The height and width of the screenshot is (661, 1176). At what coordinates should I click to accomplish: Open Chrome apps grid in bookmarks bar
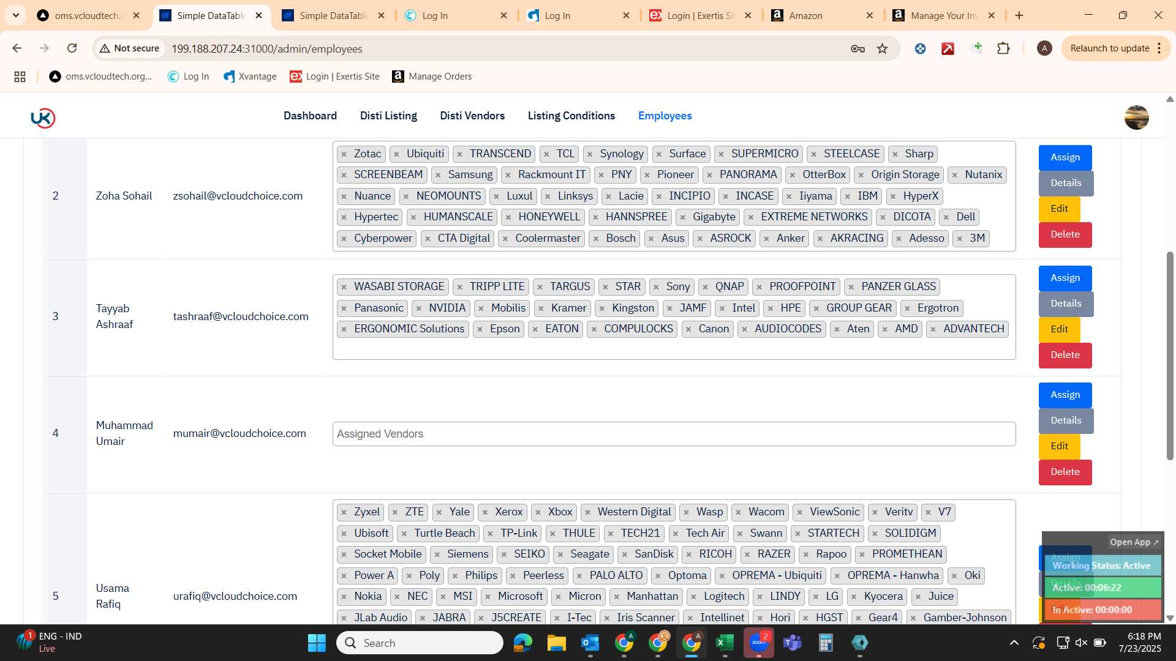tap(20, 77)
